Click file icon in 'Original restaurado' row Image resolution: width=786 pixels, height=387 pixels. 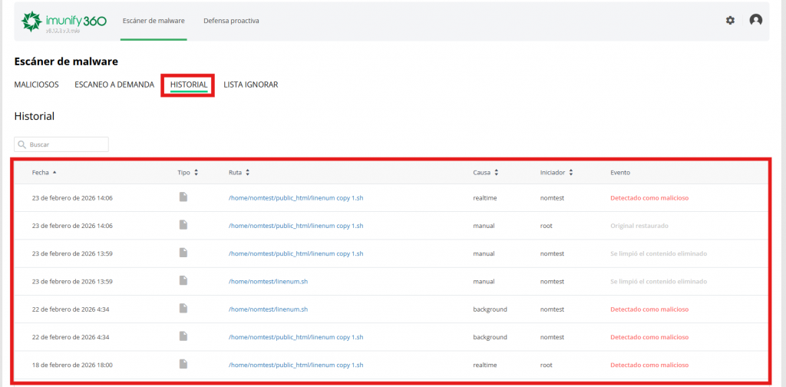click(183, 225)
